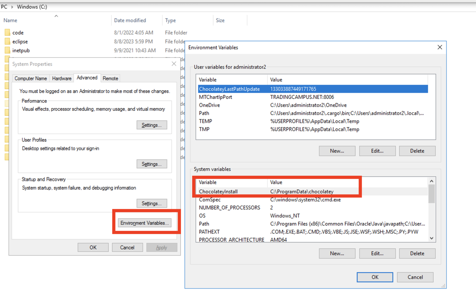The height and width of the screenshot is (290, 476).
Task: Open User Profiles Settings
Action: tap(152, 164)
